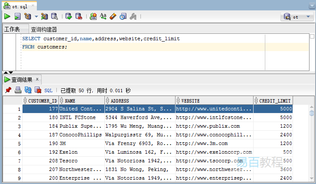This screenshot has width=316, height=184.
Task: Click the results grid vertical scrollbar
Action: 312,143
